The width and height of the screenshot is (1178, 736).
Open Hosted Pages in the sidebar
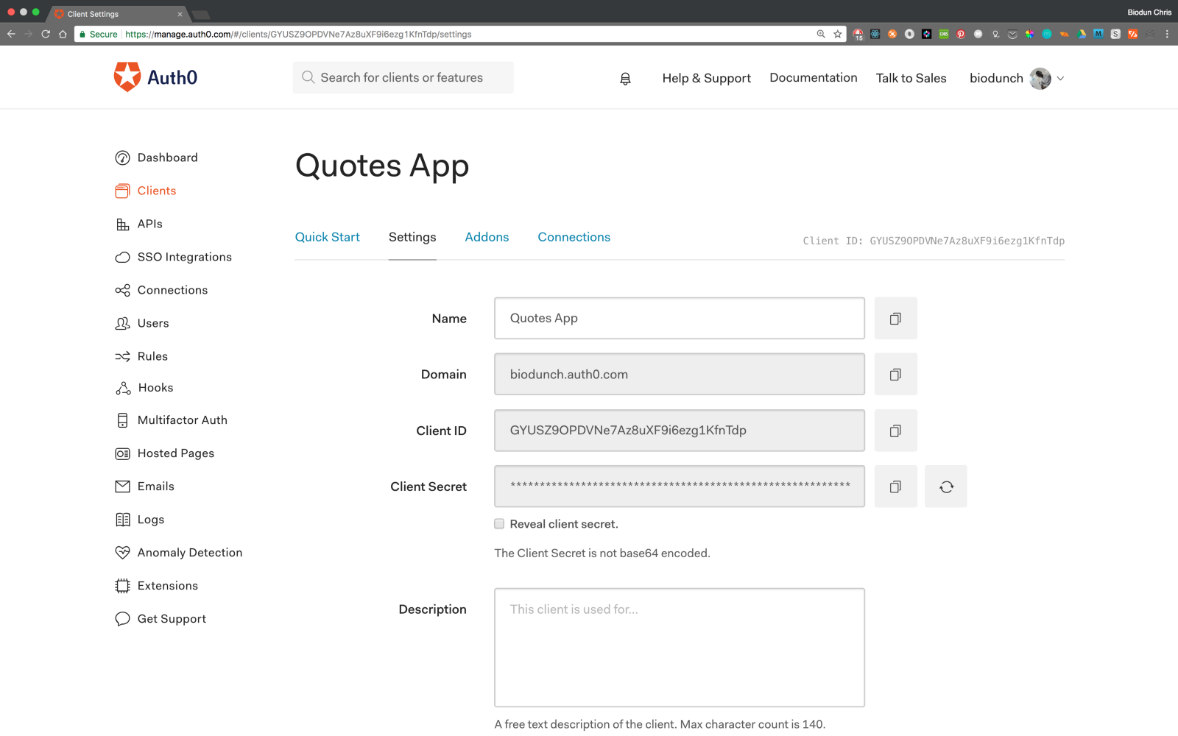pyautogui.click(x=165, y=453)
